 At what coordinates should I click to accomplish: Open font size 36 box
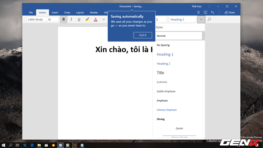53,19
